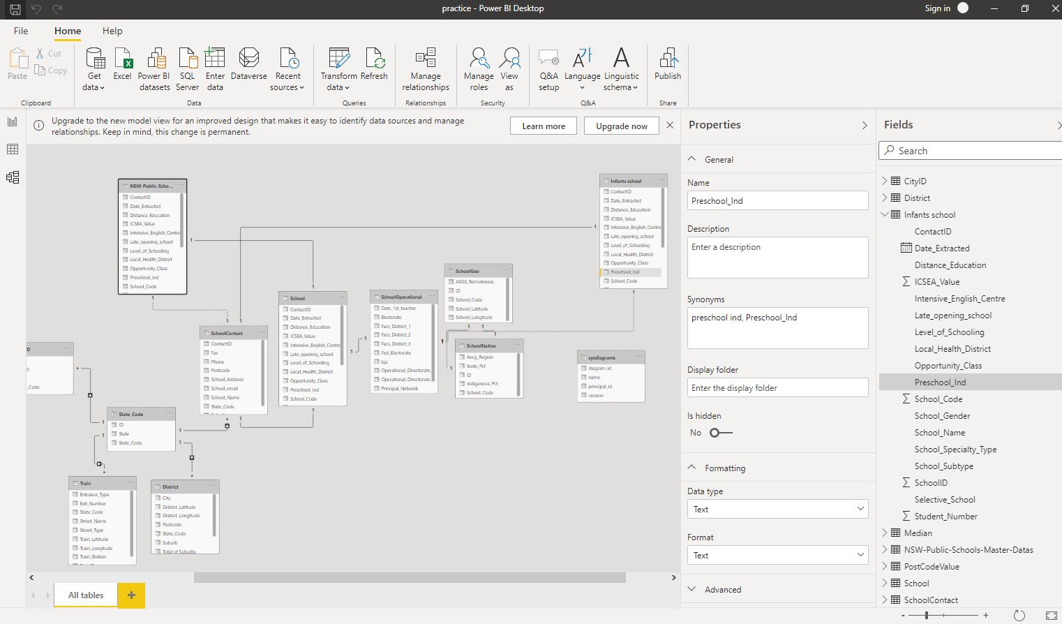
Task: Open the Data type dropdown
Action: click(777, 510)
